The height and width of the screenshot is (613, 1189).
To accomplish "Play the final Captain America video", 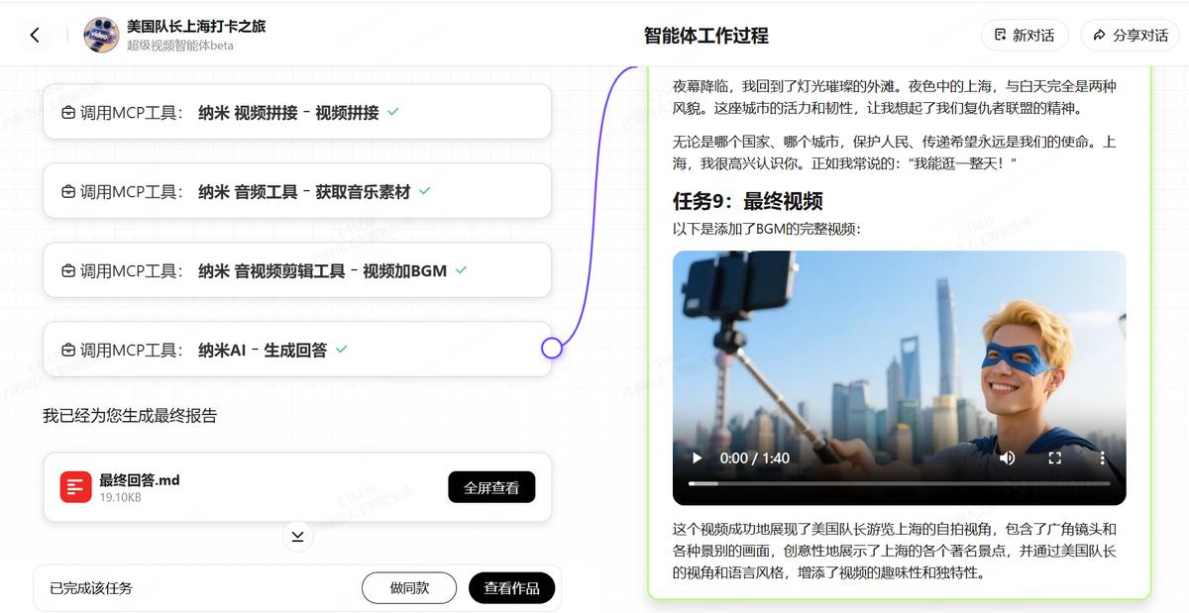I will (x=697, y=458).
